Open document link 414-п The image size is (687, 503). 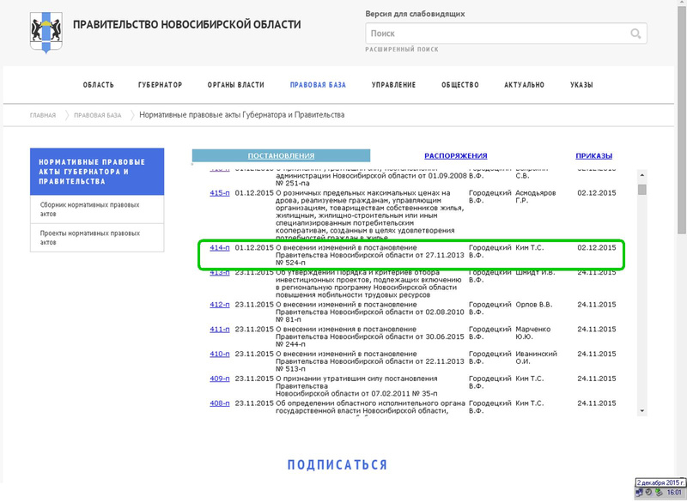(220, 247)
